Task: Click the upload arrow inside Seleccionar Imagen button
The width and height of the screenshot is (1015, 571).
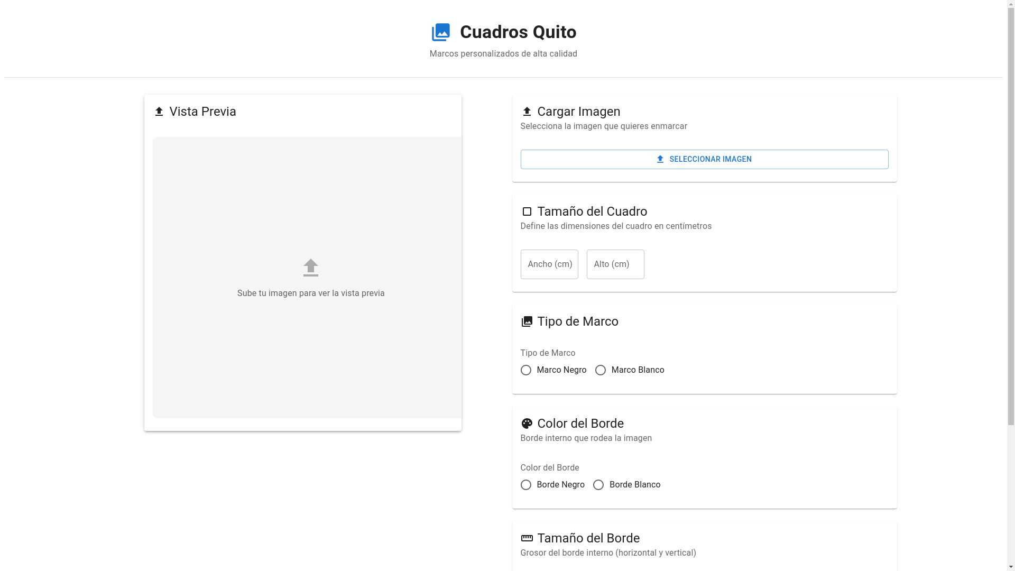Action: (x=660, y=159)
